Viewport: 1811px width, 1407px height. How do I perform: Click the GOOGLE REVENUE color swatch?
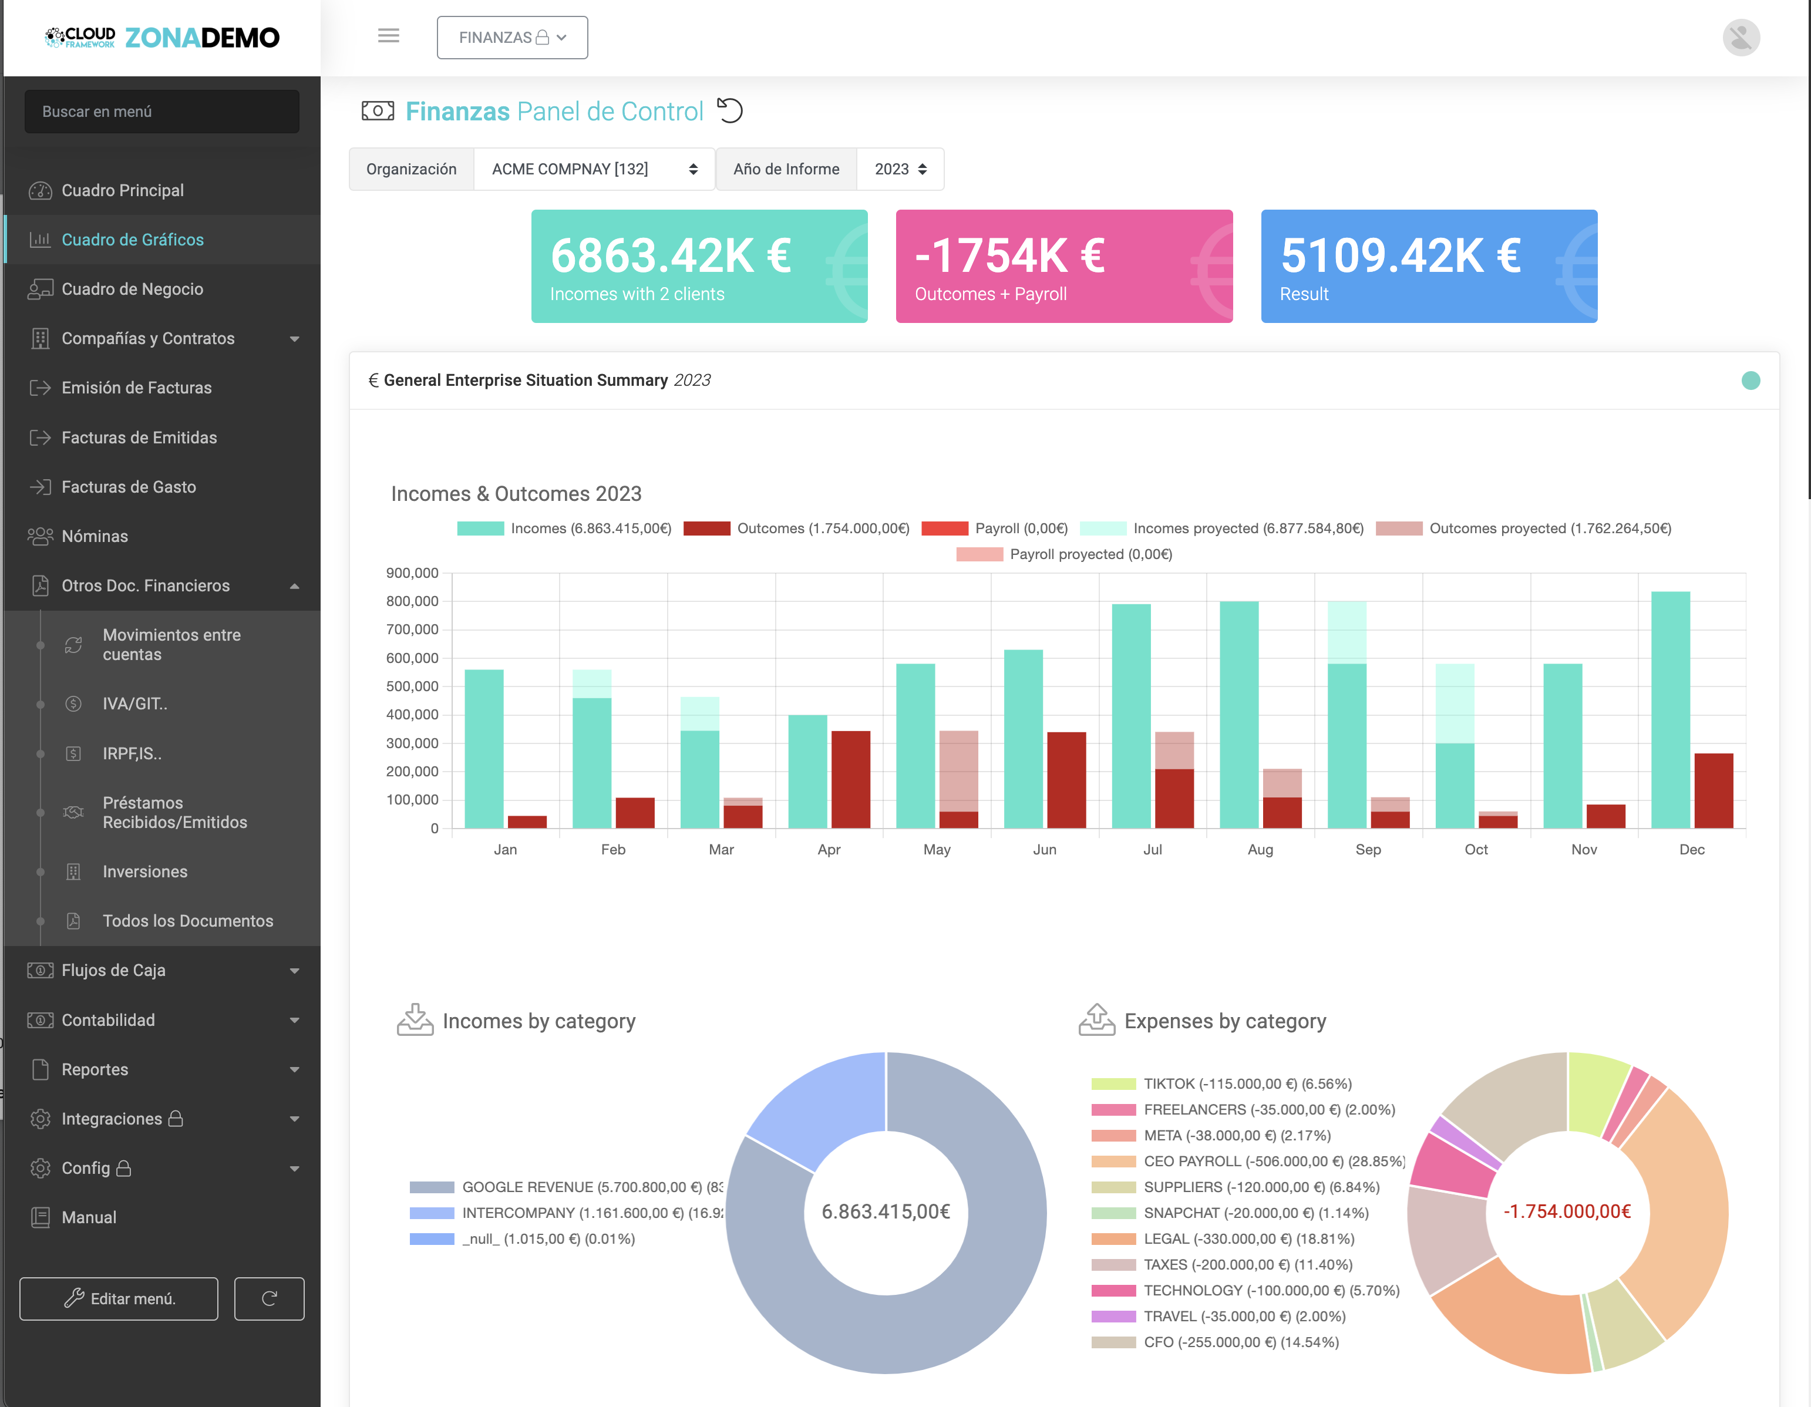(431, 1187)
